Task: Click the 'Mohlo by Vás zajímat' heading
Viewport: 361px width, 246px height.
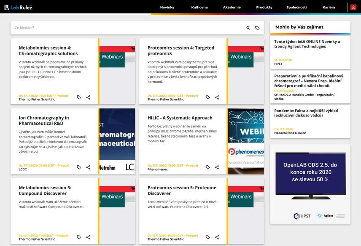Action: pyautogui.click(x=299, y=27)
